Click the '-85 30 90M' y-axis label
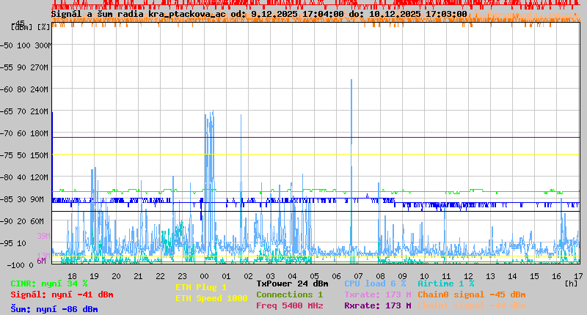Viewport: 587px width, 315px height. coord(22,199)
